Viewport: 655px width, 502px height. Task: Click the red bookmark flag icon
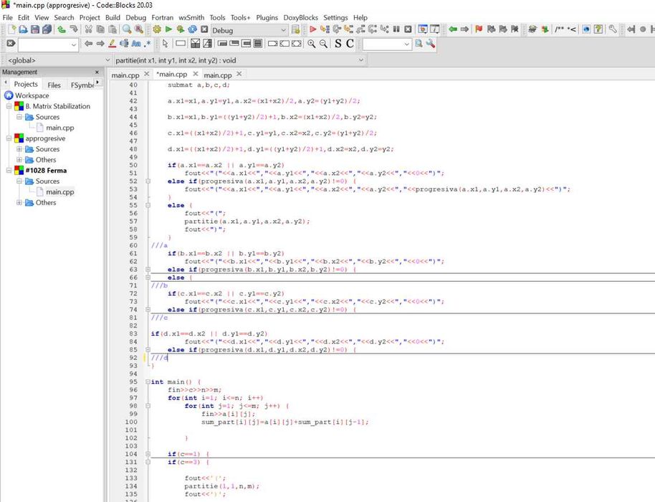tap(479, 29)
